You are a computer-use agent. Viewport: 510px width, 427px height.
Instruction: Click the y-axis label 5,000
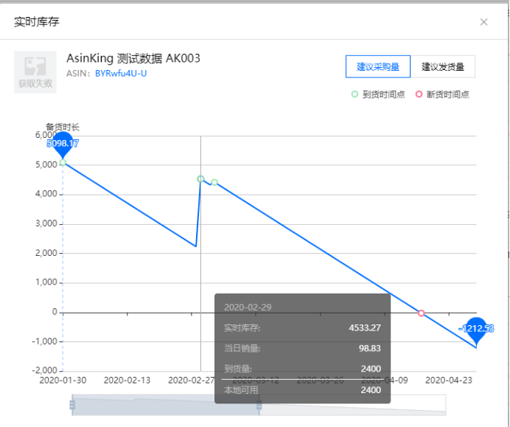click(46, 164)
